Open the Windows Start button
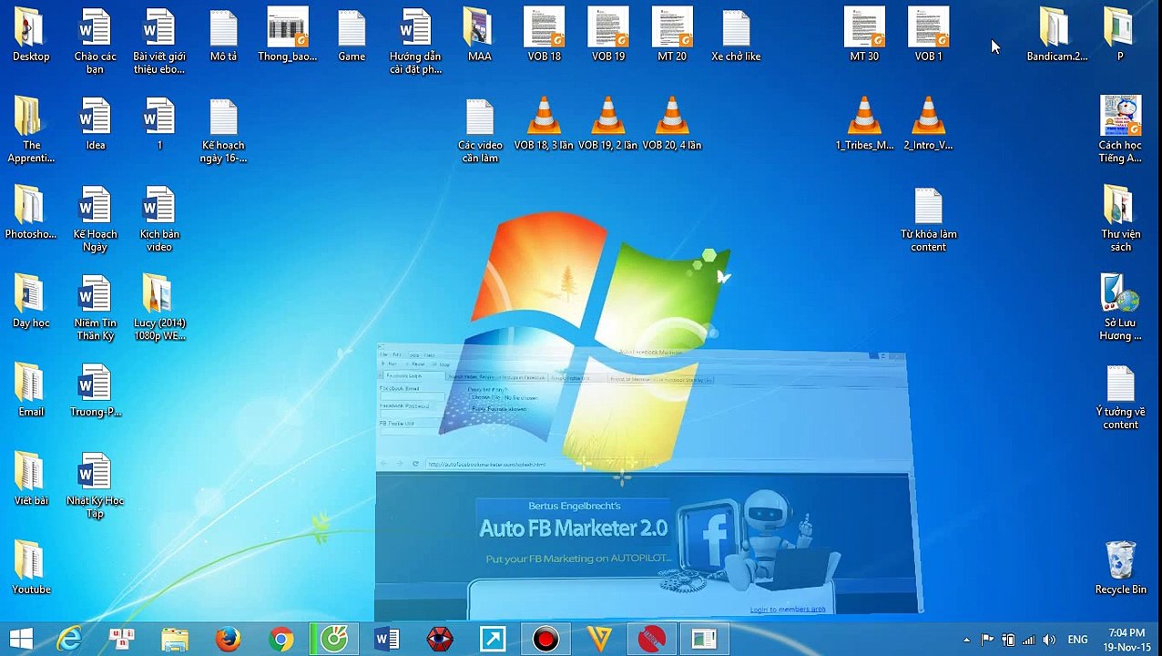Viewport: 1162px width, 656px height. point(21,639)
